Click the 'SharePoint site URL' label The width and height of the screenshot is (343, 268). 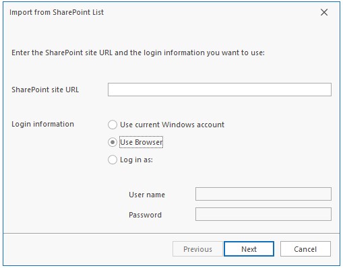(x=45, y=90)
